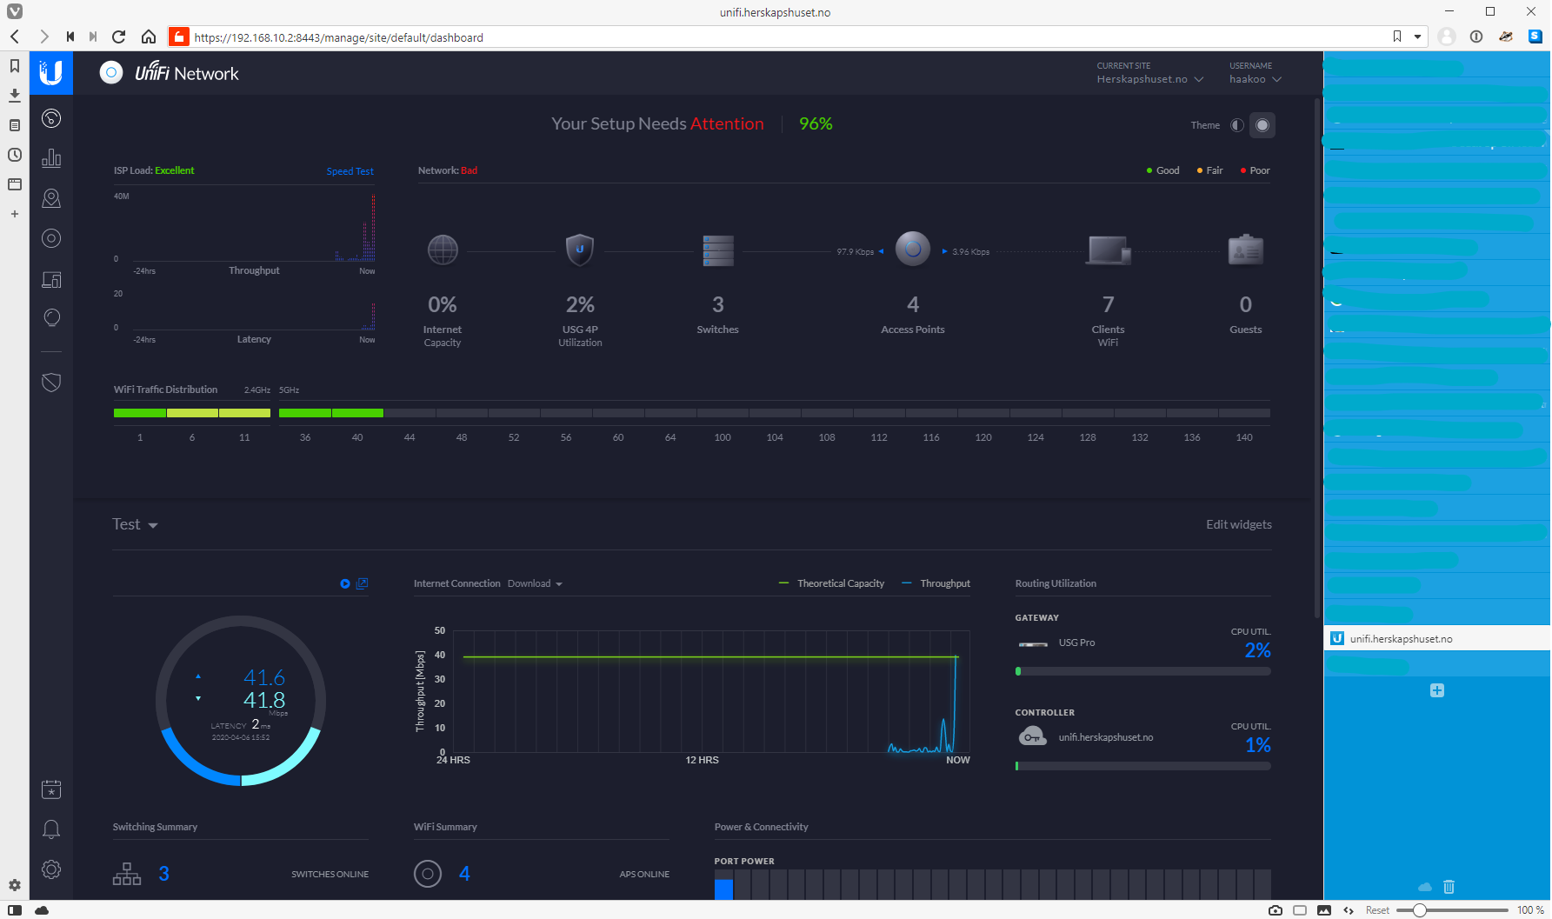Select the dark theme option
The width and height of the screenshot is (1552, 919).
click(1262, 125)
